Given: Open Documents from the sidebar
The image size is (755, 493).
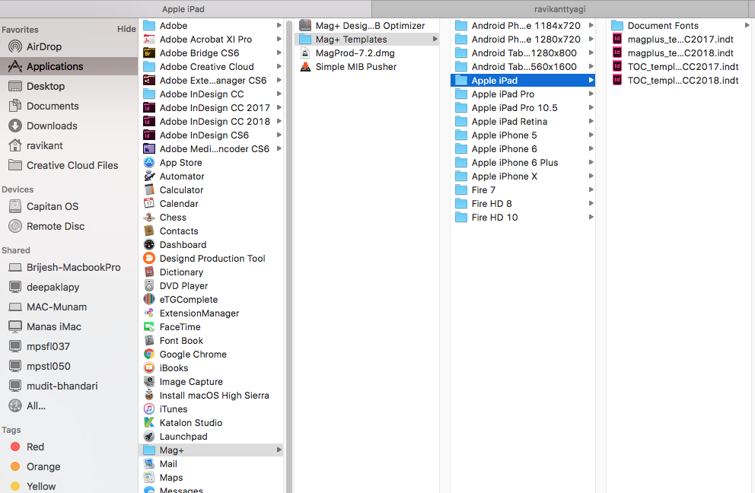Looking at the screenshot, I should [68, 106].
